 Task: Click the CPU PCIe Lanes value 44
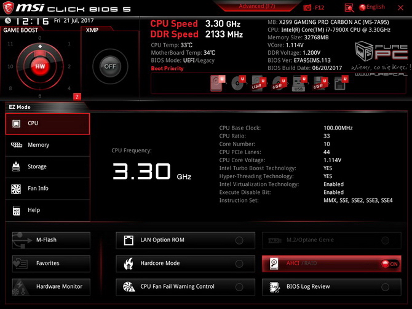coord(327,152)
